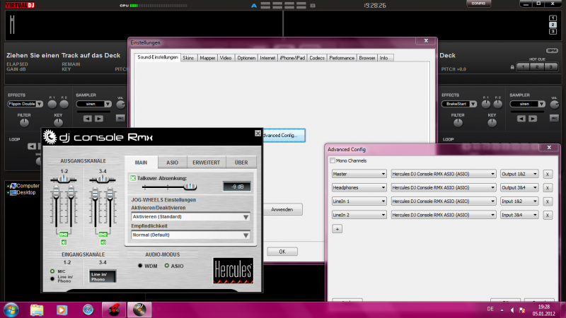Open the Output 1&2 dropdown
The width and height of the screenshot is (566, 318).
pyautogui.click(x=519, y=174)
